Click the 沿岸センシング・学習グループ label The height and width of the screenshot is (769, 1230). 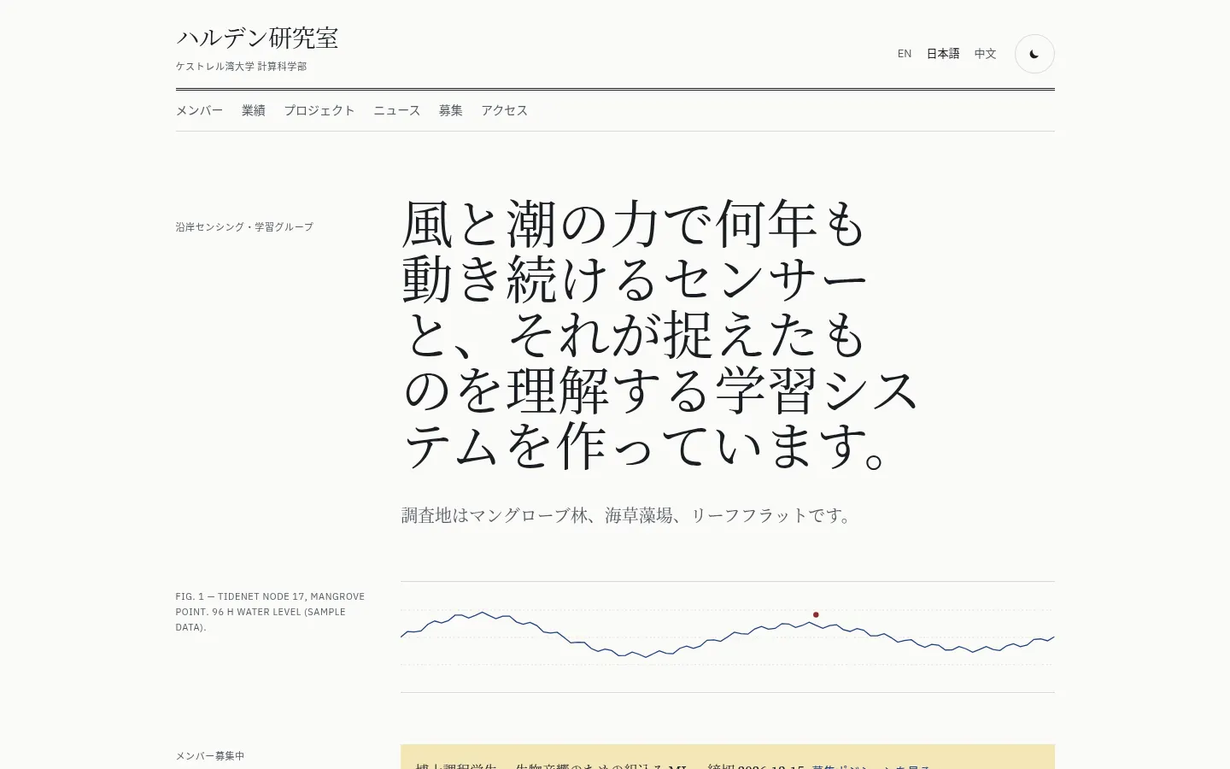click(244, 226)
